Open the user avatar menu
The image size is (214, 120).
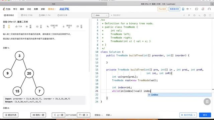click(x=209, y=9)
